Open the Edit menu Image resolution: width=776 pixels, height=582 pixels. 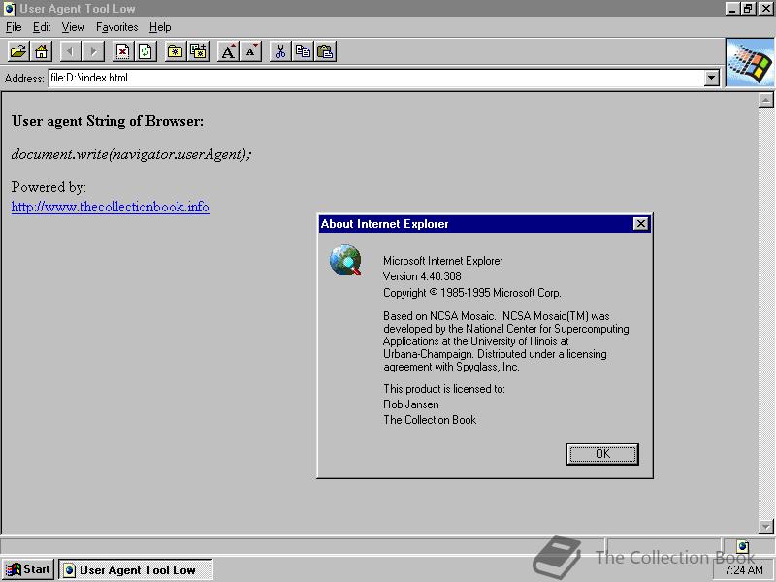[42, 27]
